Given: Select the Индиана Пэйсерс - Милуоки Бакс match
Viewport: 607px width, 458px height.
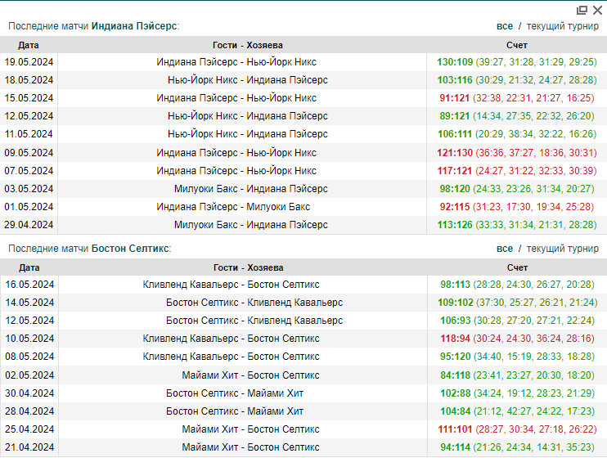Looking at the screenshot, I should [x=233, y=207].
